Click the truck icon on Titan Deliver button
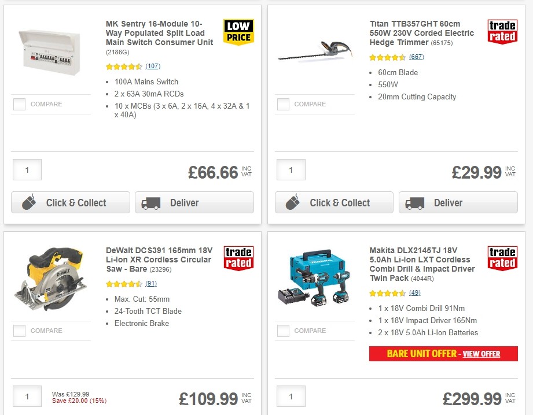The height and width of the screenshot is (415, 533). click(416, 202)
